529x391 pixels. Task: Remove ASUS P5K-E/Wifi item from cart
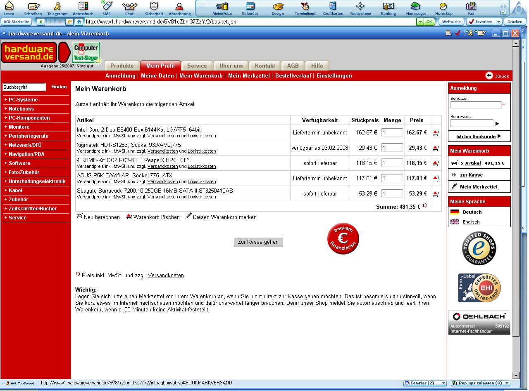[x=436, y=179]
